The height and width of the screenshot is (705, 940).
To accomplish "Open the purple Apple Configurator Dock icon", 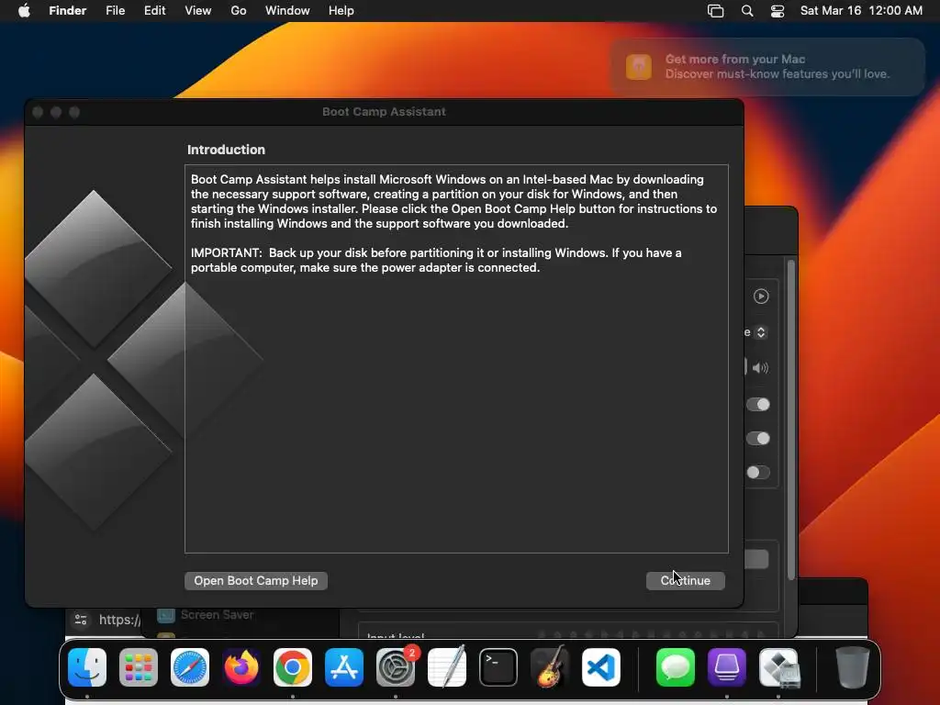I will [727, 667].
